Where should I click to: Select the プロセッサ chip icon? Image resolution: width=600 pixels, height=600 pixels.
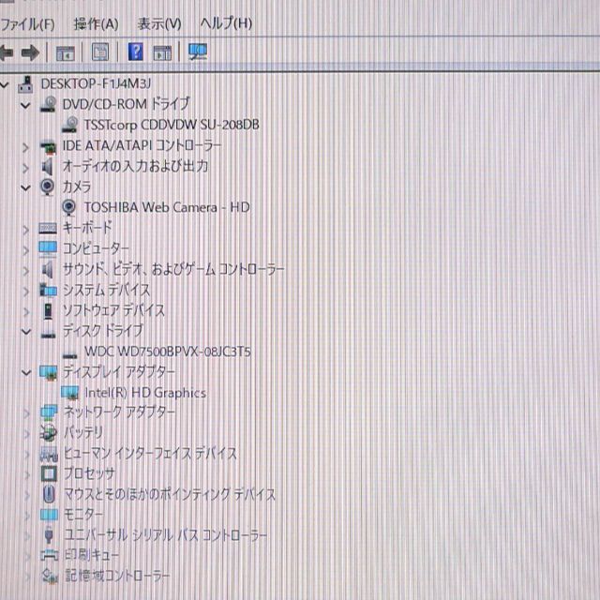[x=49, y=473]
